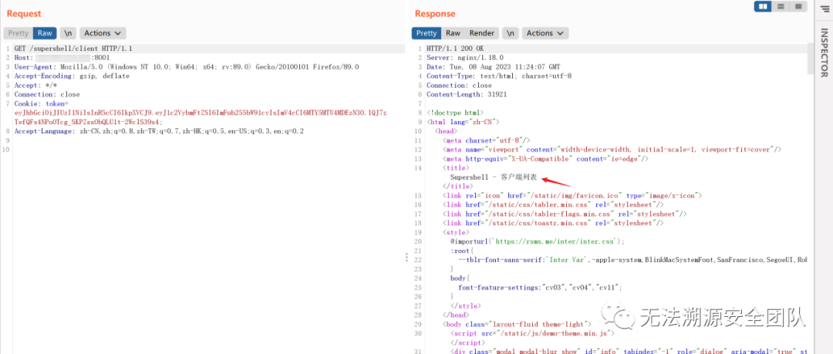Click the tabler.min.css stylesheet link line
Screen dimensions: 833x354
tap(553, 204)
